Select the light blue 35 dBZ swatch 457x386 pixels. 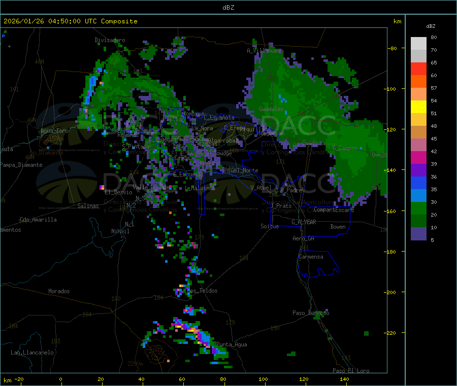[x=418, y=196]
